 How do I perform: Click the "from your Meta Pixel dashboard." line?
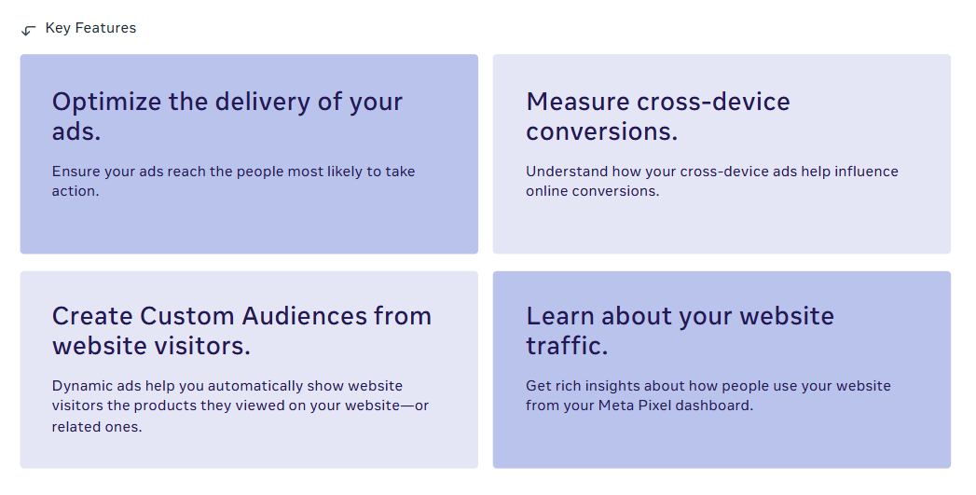click(x=639, y=406)
